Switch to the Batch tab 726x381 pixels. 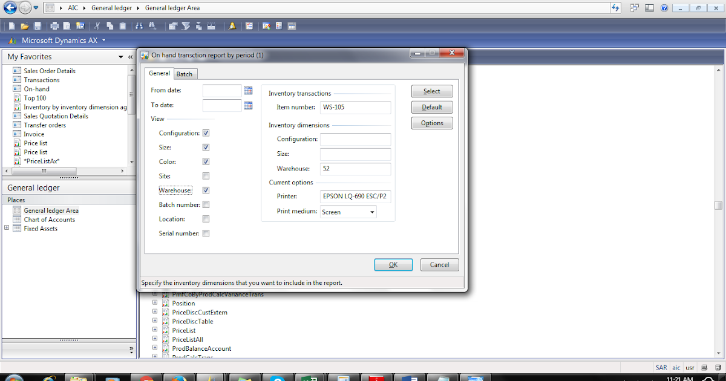pyautogui.click(x=185, y=73)
